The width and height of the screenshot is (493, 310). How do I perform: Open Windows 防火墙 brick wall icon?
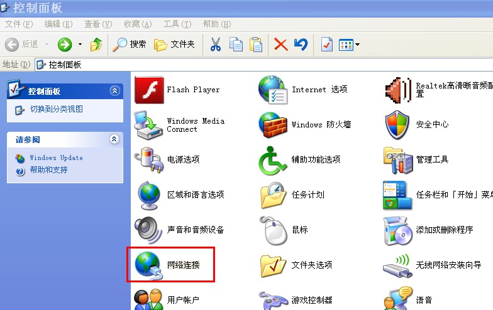click(x=273, y=125)
